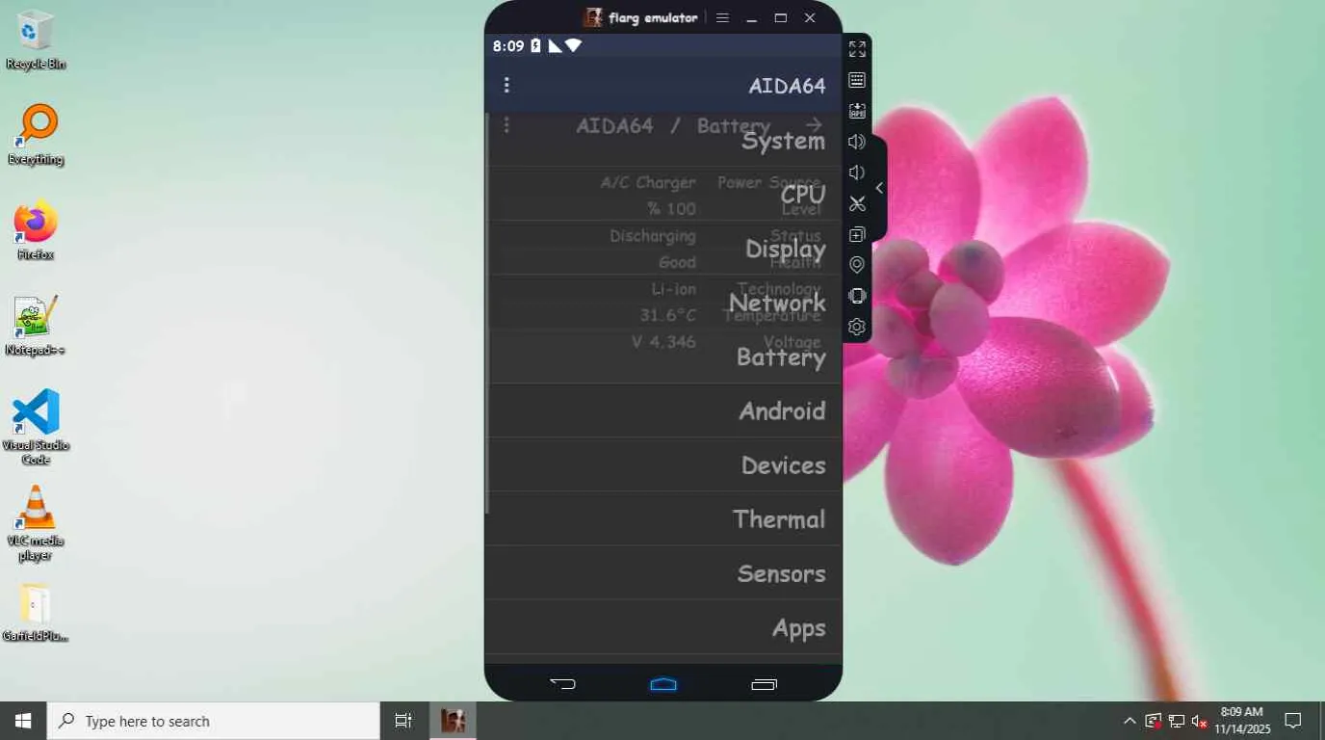Take a screenshot with the scissors icon
The image size is (1325, 740).
point(857,203)
